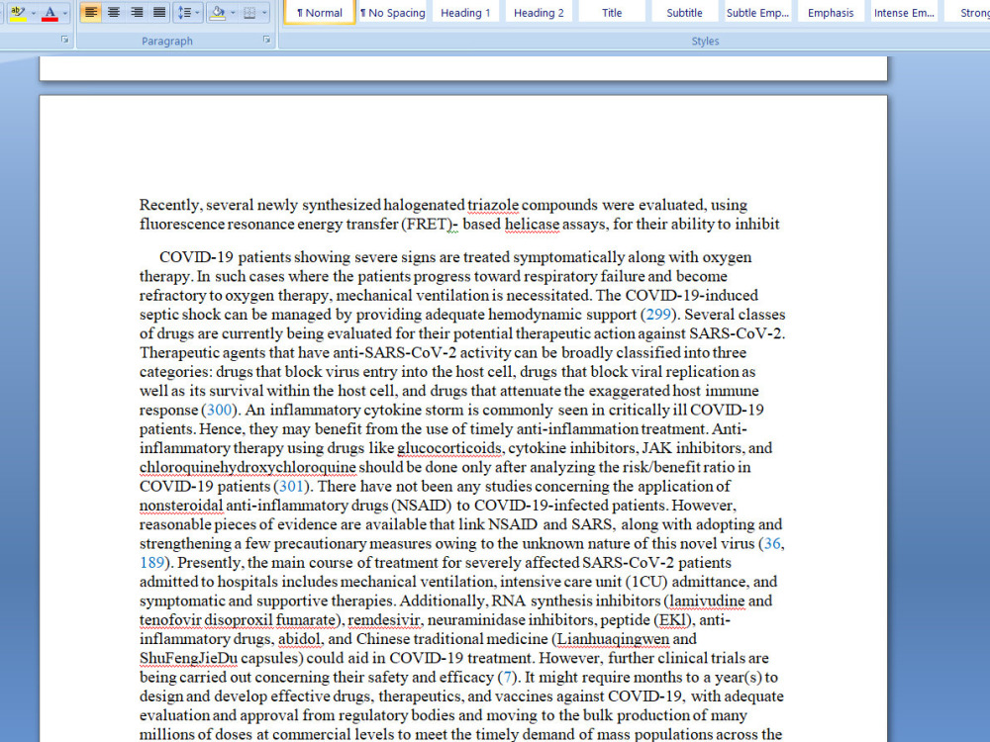Apply the Title style

612,13
